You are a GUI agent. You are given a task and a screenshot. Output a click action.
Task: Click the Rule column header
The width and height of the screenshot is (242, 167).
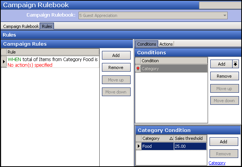(53, 52)
